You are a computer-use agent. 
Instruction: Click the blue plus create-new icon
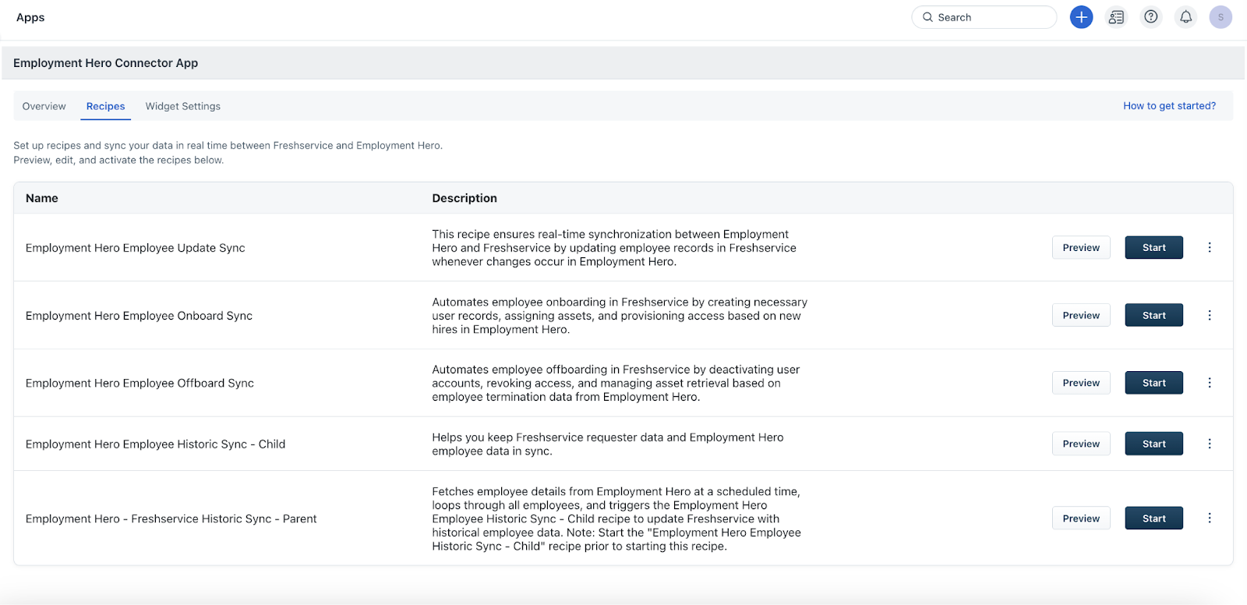pos(1081,17)
